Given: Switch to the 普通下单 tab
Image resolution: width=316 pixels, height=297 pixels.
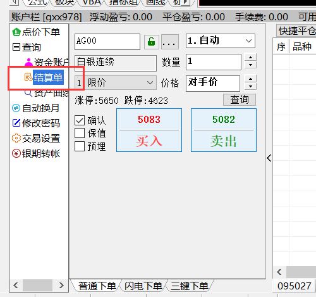Looking at the screenshot, I should 97,286.
